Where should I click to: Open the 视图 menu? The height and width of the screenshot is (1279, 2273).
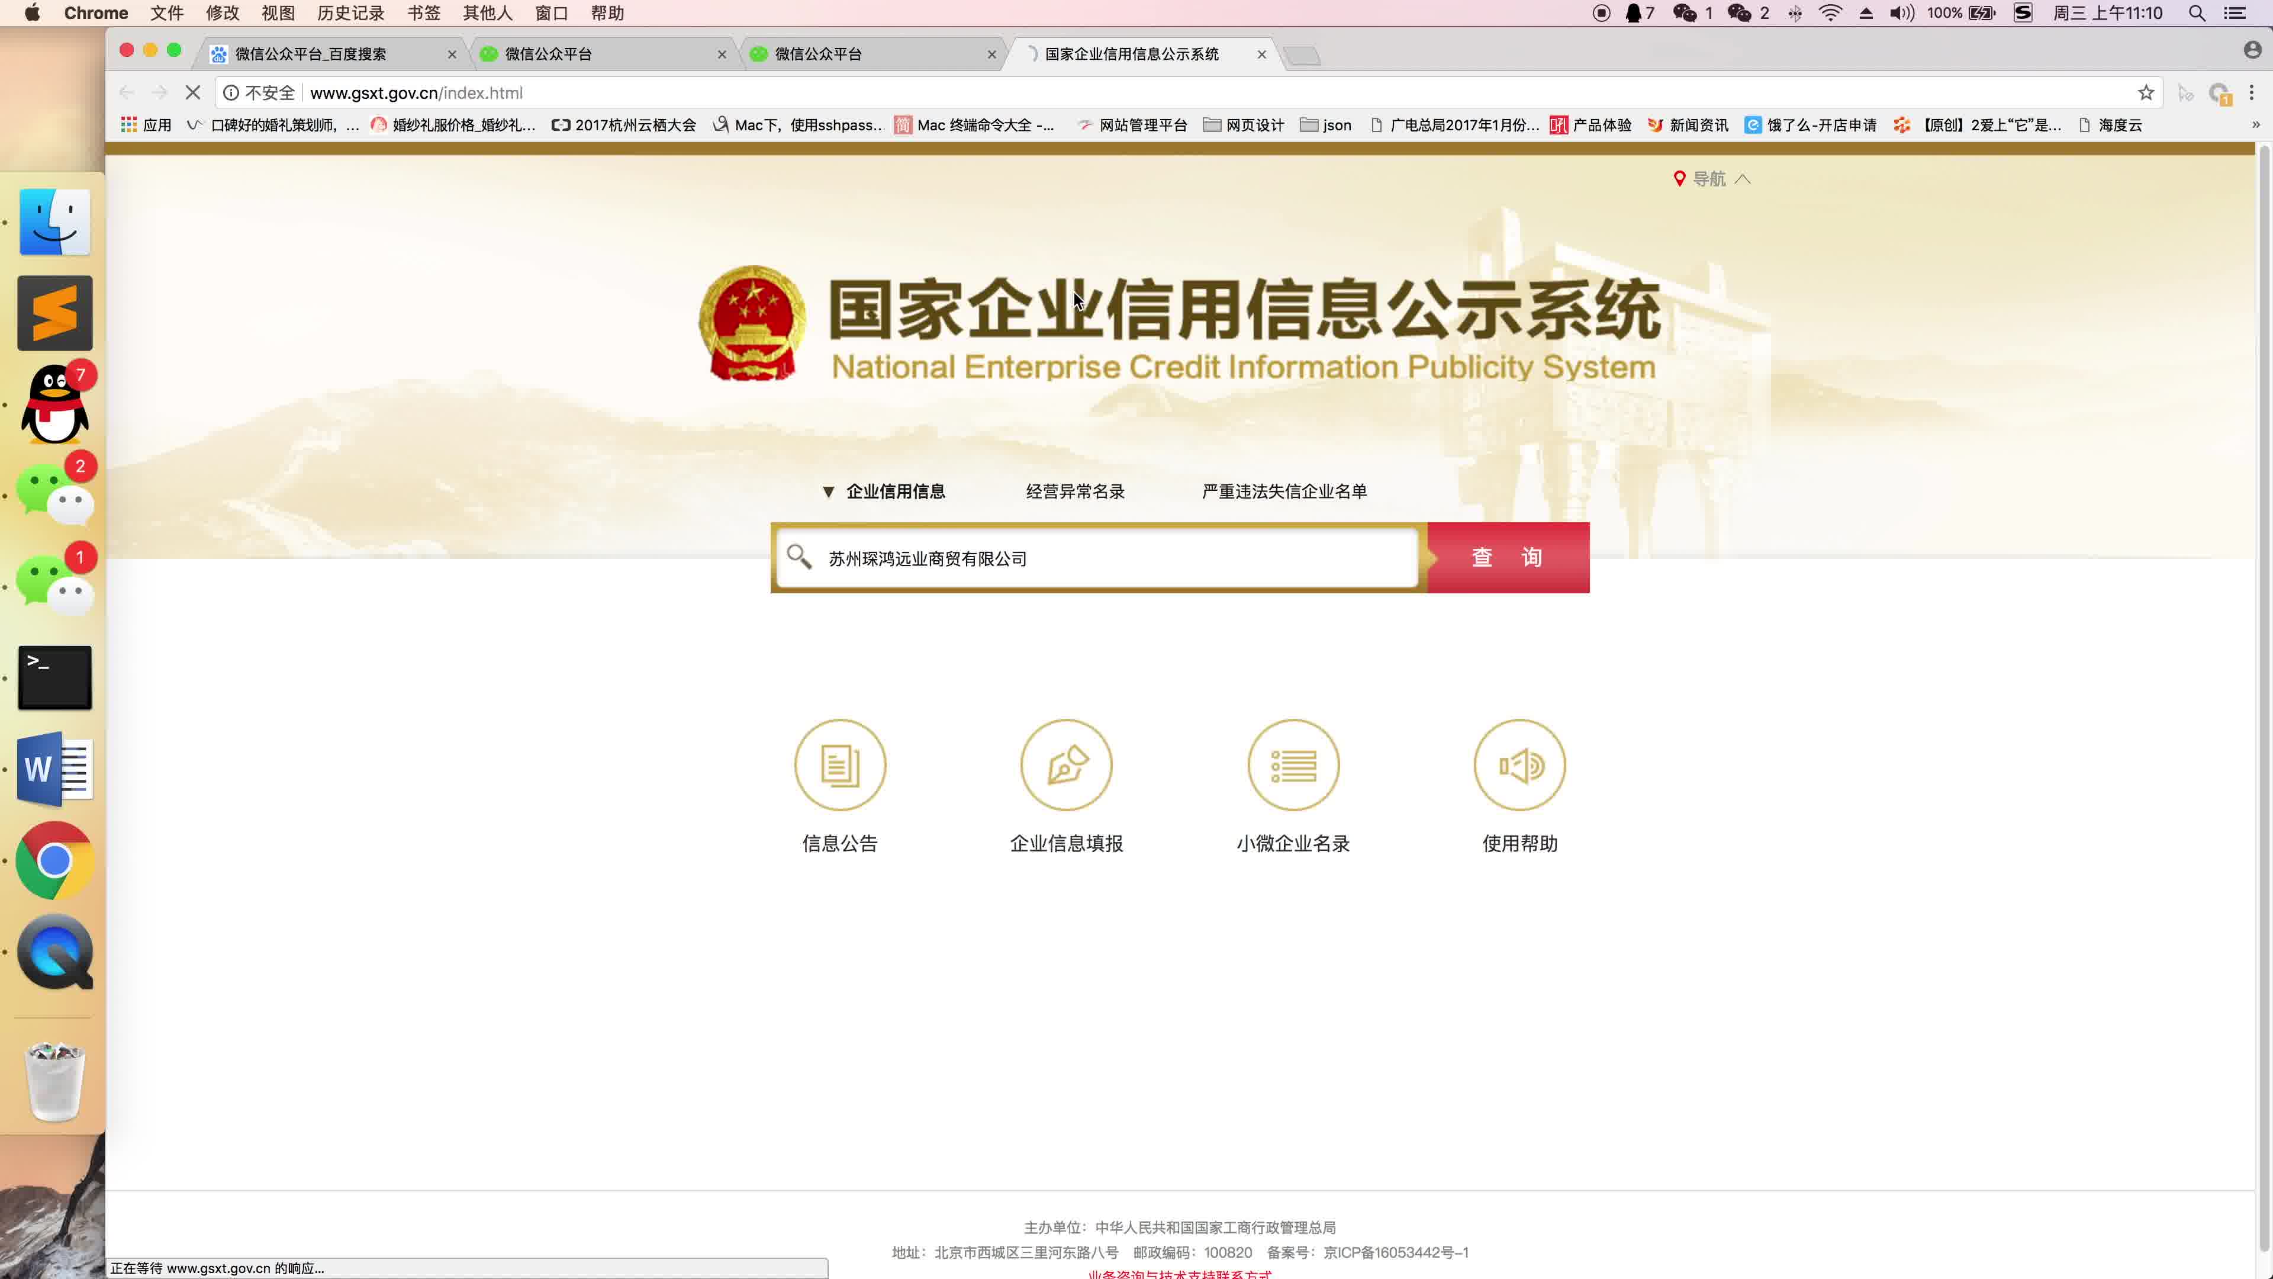(278, 13)
